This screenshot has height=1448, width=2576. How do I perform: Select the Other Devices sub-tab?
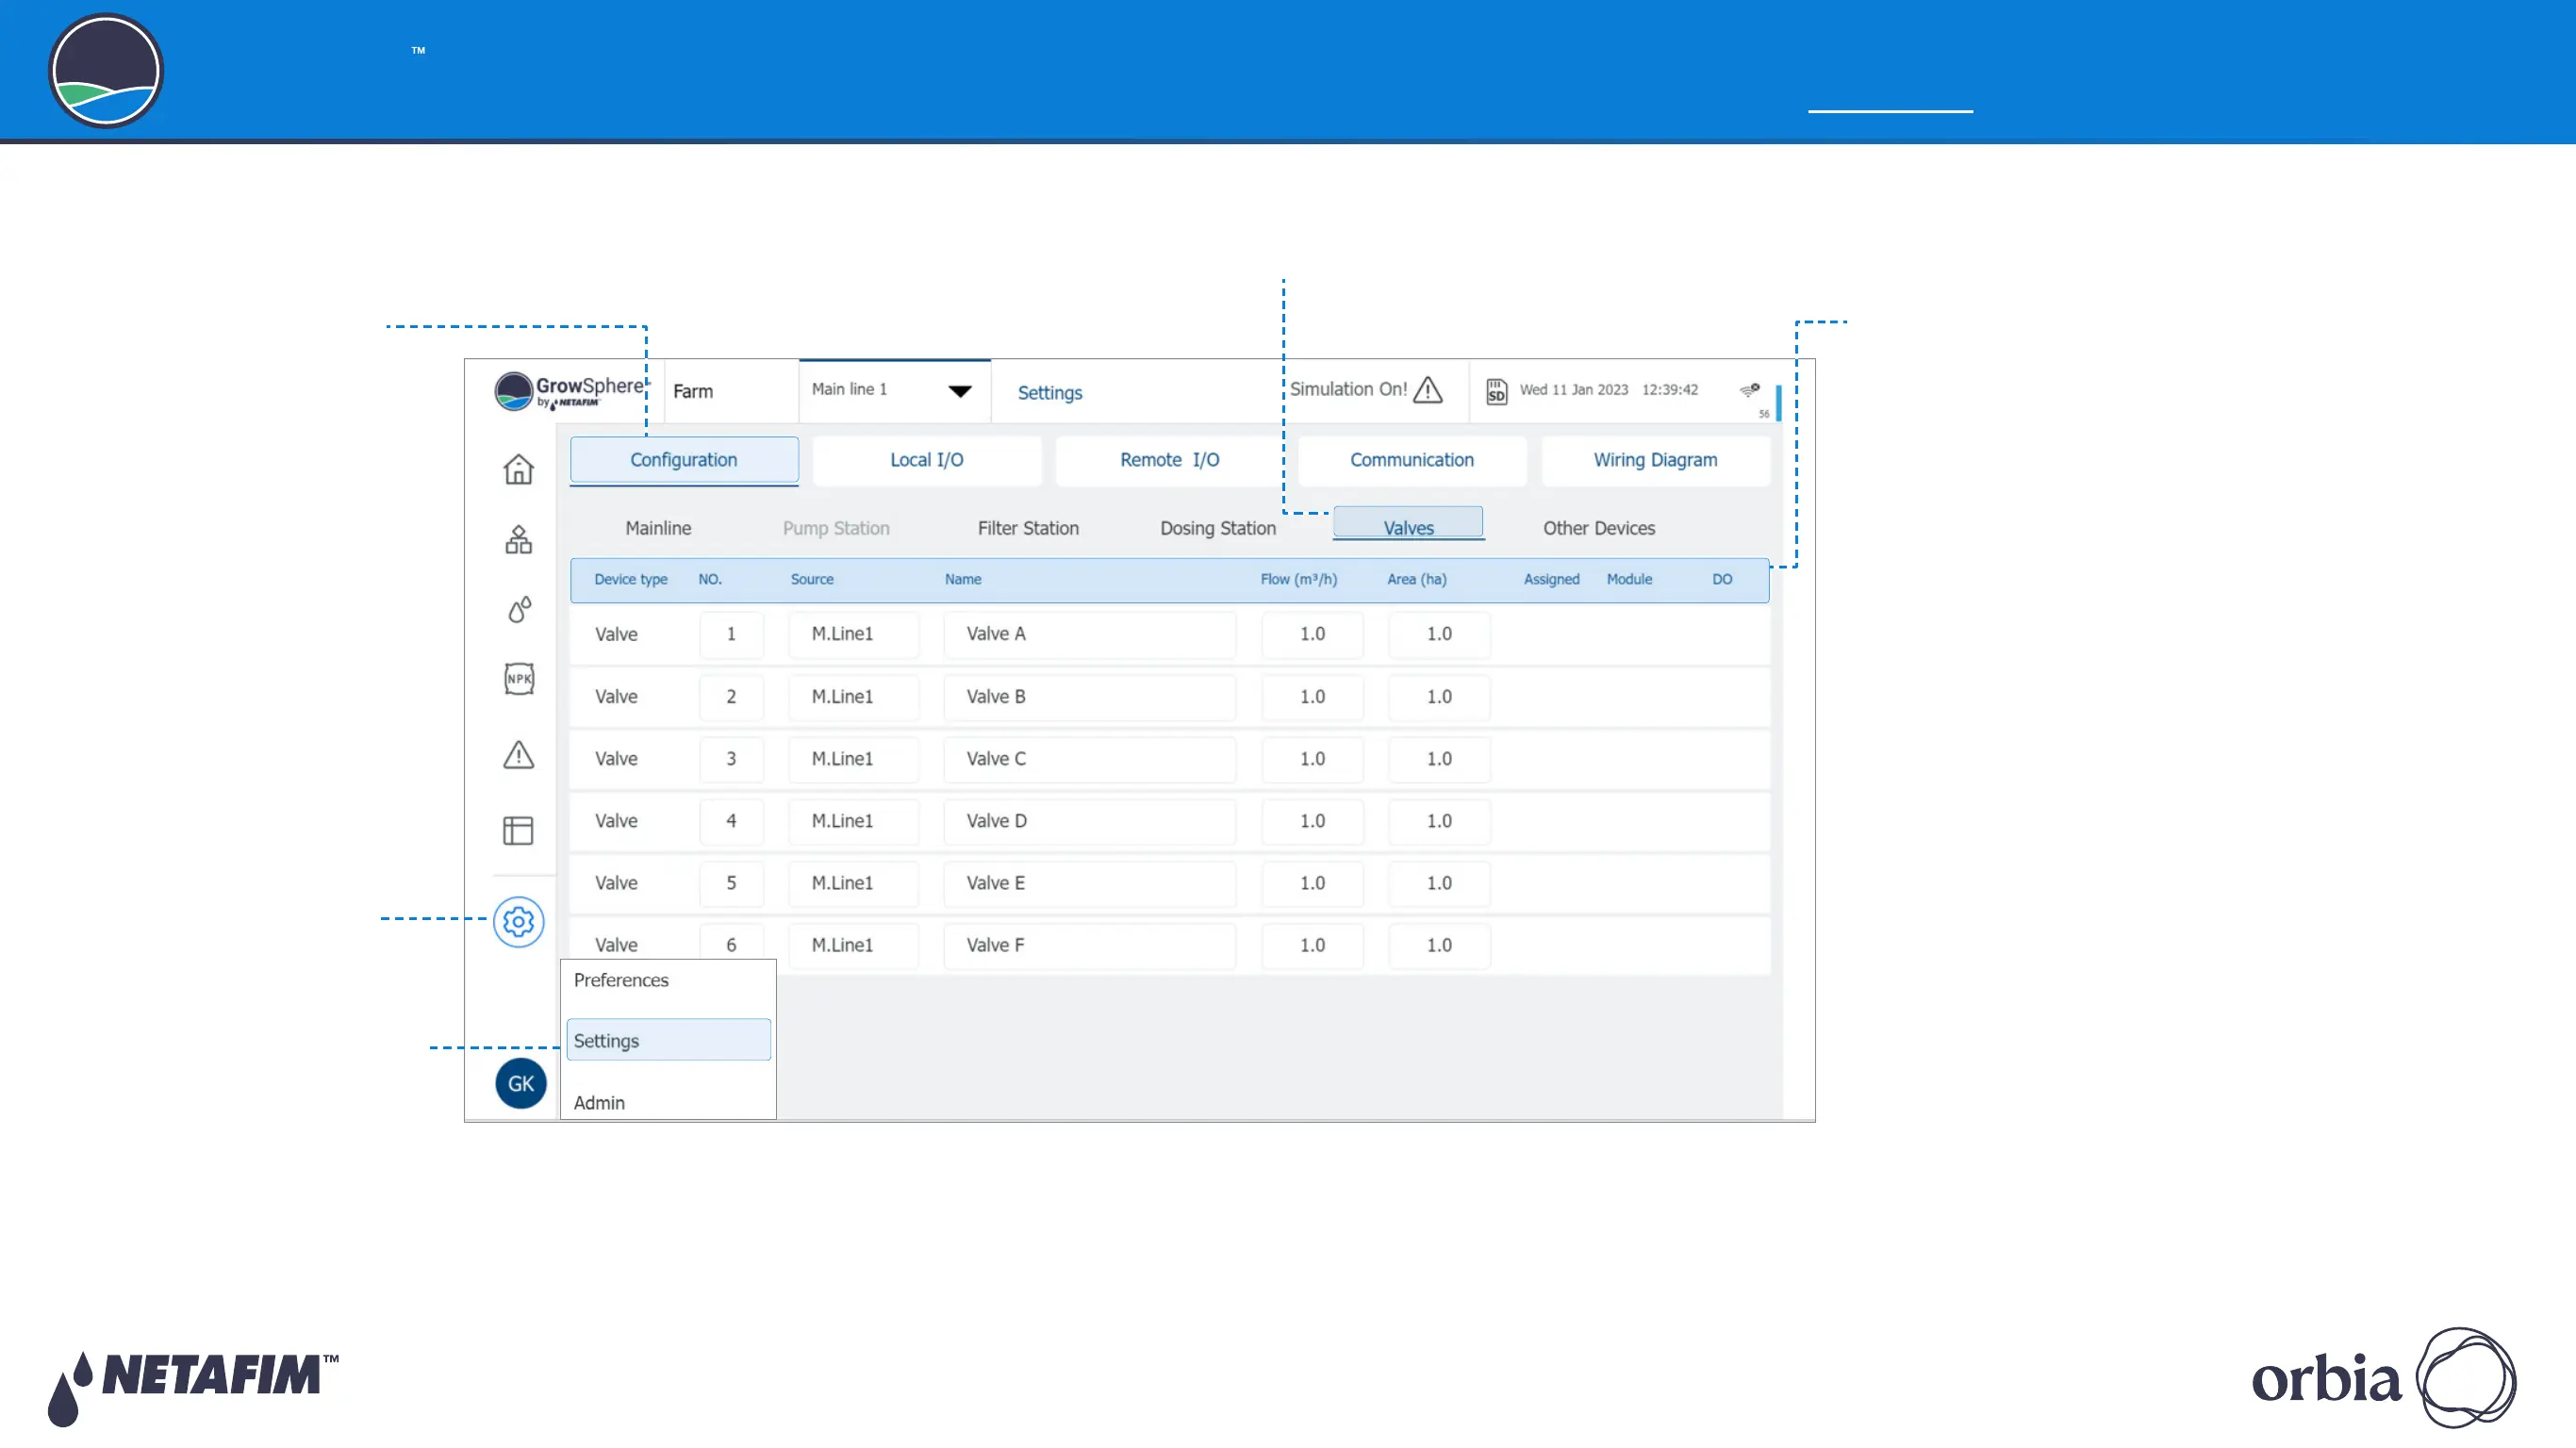point(1599,528)
